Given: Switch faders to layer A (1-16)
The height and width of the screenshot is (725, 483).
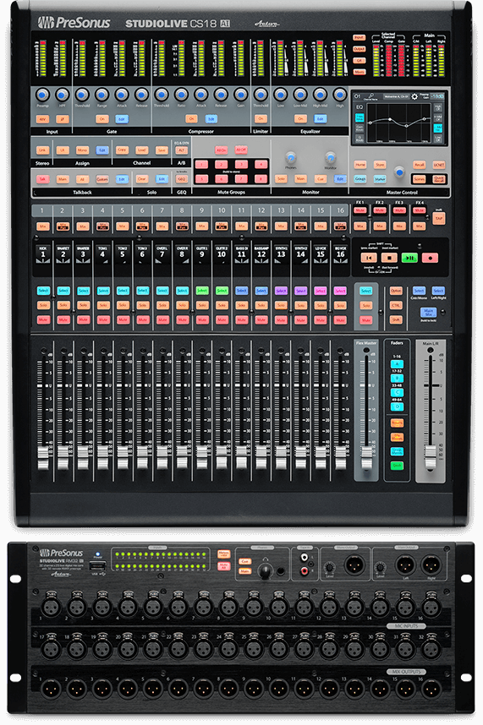Looking at the screenshot, I should (x=397, y=364).
